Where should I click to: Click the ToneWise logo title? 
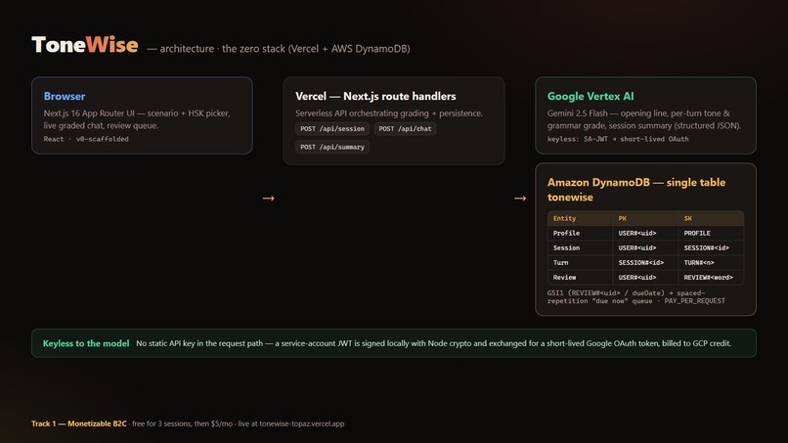tap(84, 45)
